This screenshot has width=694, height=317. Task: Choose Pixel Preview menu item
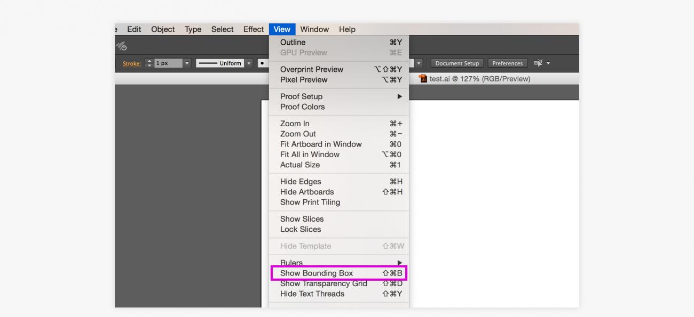pos(339,80)
